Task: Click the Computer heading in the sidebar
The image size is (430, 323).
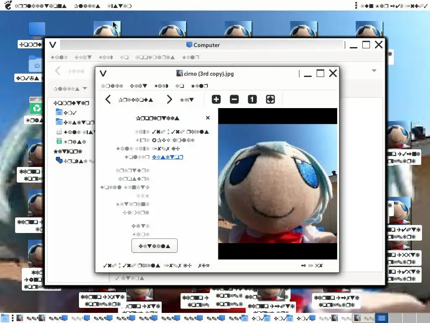Action: 71,103
